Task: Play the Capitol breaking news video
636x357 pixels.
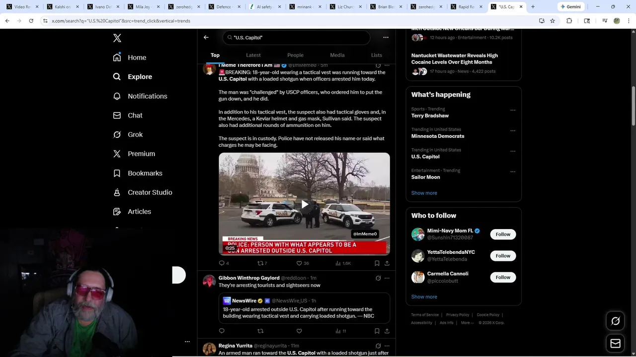Action: pos(304,204)
